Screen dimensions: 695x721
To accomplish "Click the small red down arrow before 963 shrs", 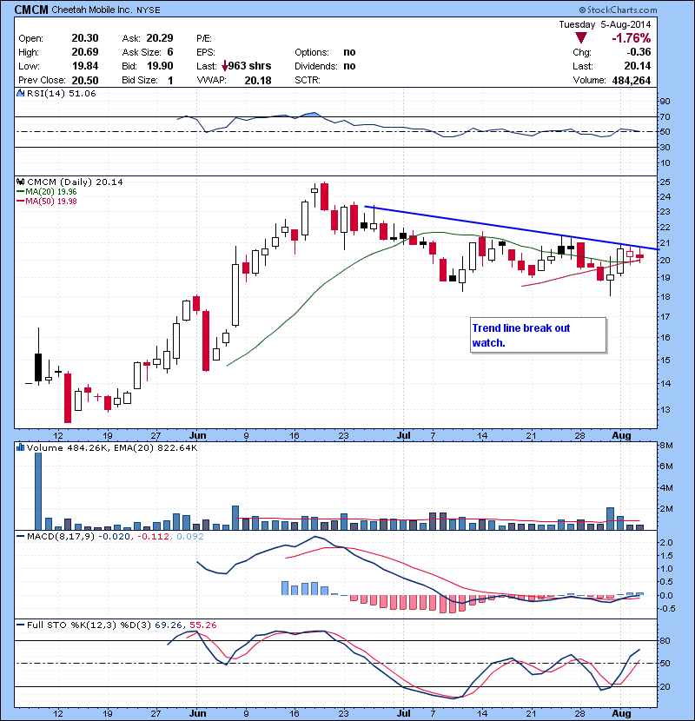I will point(224,67).
